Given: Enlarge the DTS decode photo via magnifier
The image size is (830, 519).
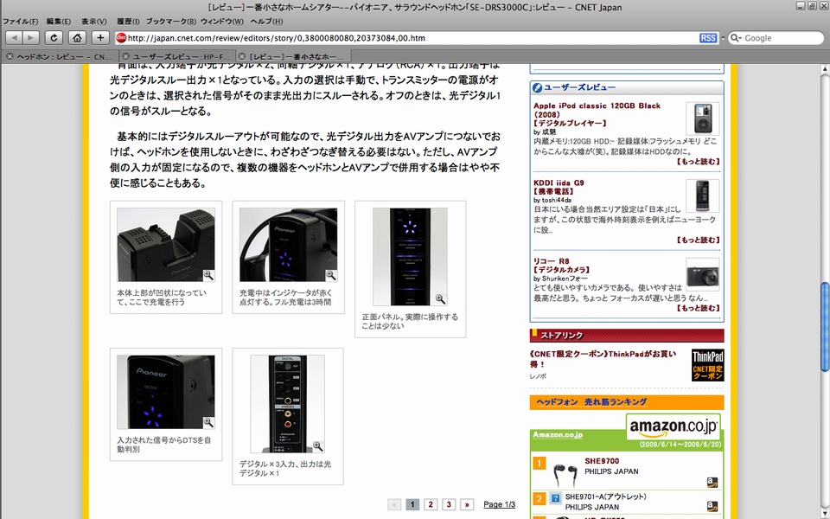Looking at the screenshot, I should click(208, 423).
